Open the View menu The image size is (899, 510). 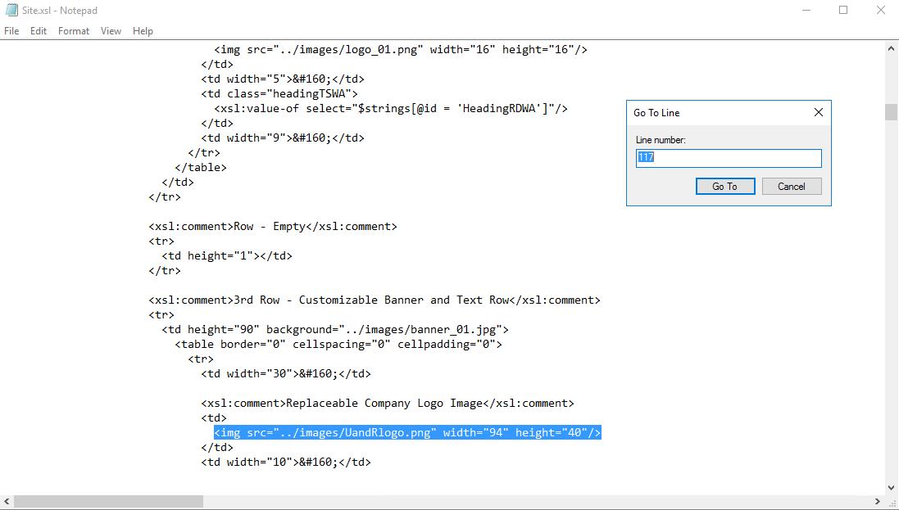pyautogui.click(x=111, y=30)
